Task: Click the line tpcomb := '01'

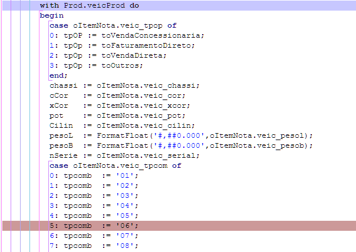Action: tap(94, 175)
